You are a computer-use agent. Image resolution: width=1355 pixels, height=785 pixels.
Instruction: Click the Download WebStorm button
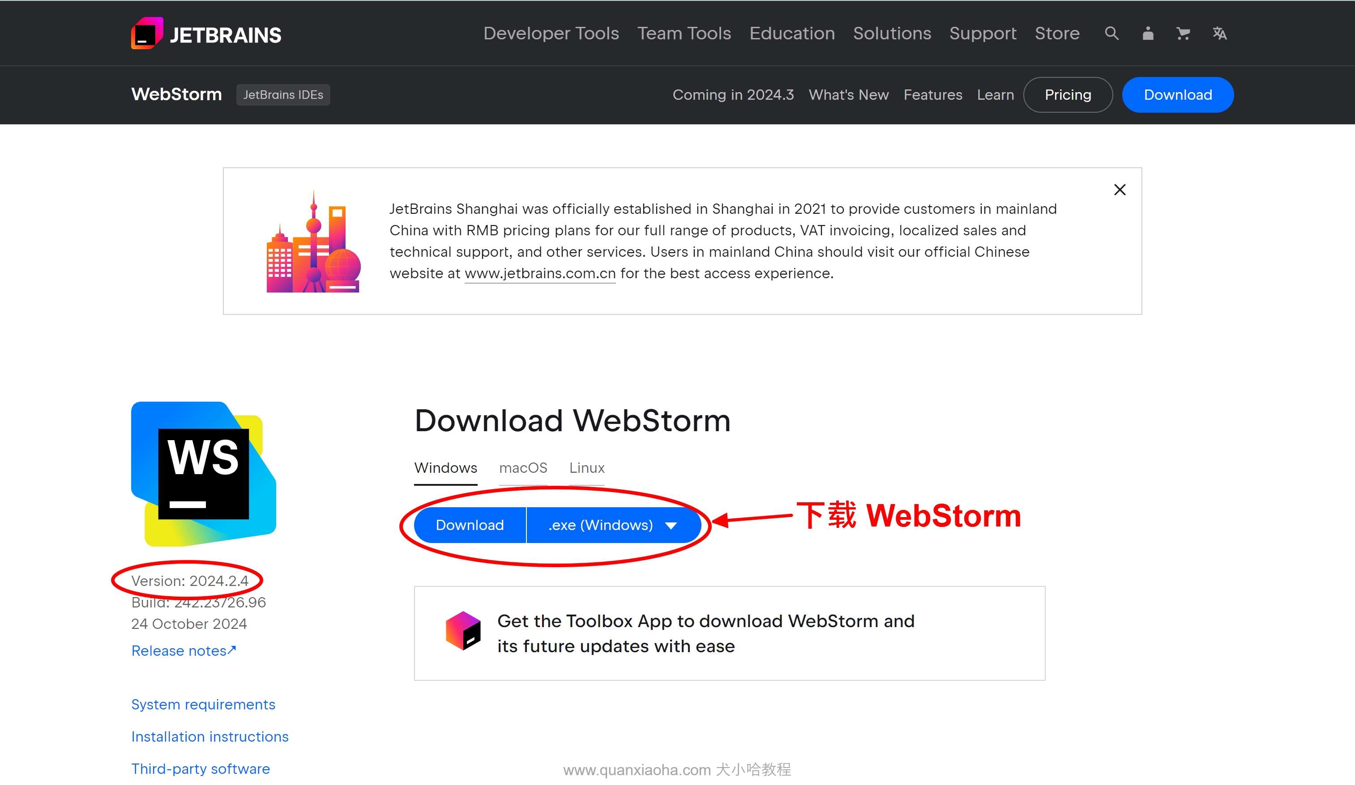coord(470,524)
